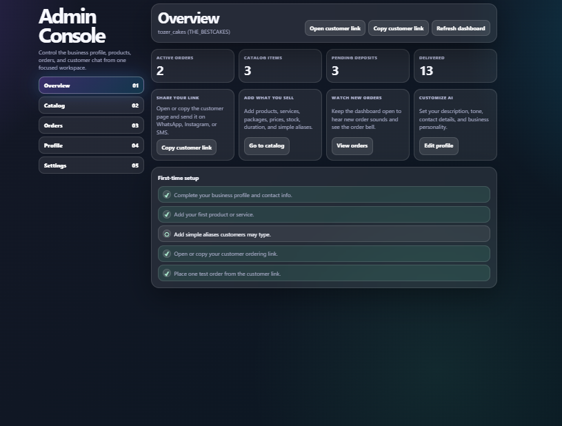Click the Customize AI heading
The height and width of the screenshot is (426, 562).
pos(436,98)
